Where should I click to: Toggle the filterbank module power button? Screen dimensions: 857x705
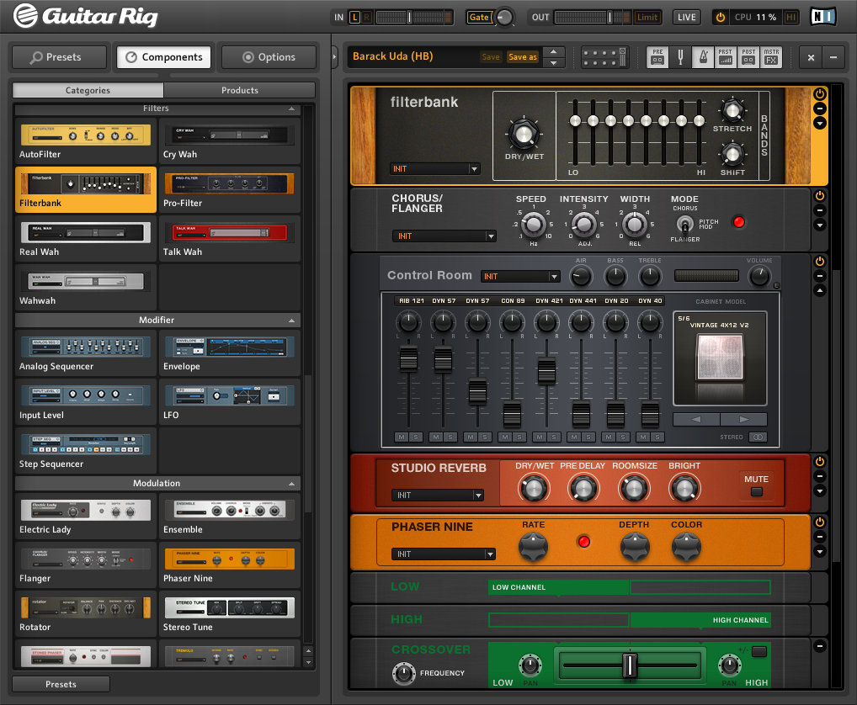coord(819,94)
